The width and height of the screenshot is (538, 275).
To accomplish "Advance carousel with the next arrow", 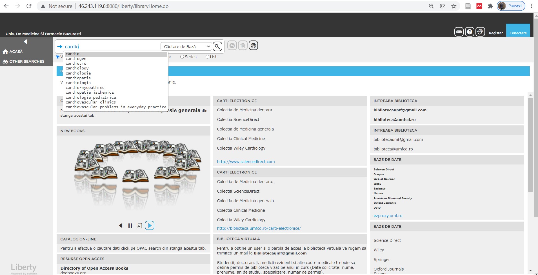I will click(x=150, y=226).
